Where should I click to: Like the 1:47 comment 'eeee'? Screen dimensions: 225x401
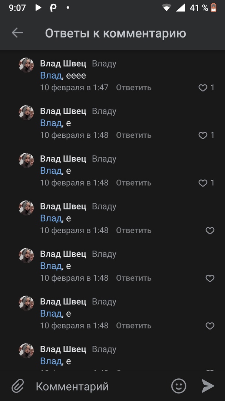203,88
